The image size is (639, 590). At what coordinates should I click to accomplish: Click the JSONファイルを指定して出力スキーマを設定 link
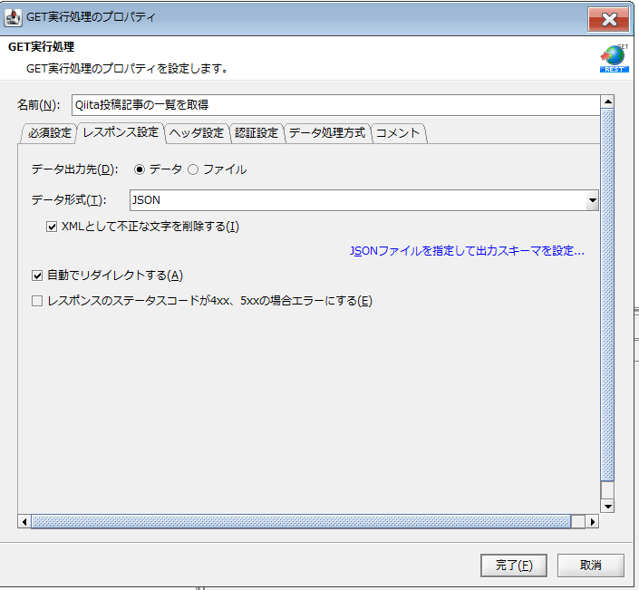coord(467,251)
